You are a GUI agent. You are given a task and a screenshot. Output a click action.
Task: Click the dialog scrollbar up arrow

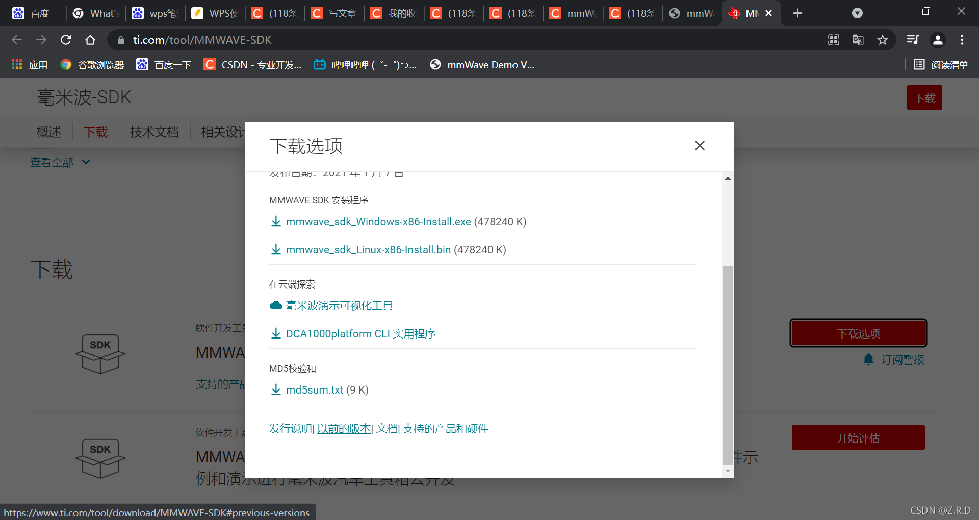click(728, 178)
